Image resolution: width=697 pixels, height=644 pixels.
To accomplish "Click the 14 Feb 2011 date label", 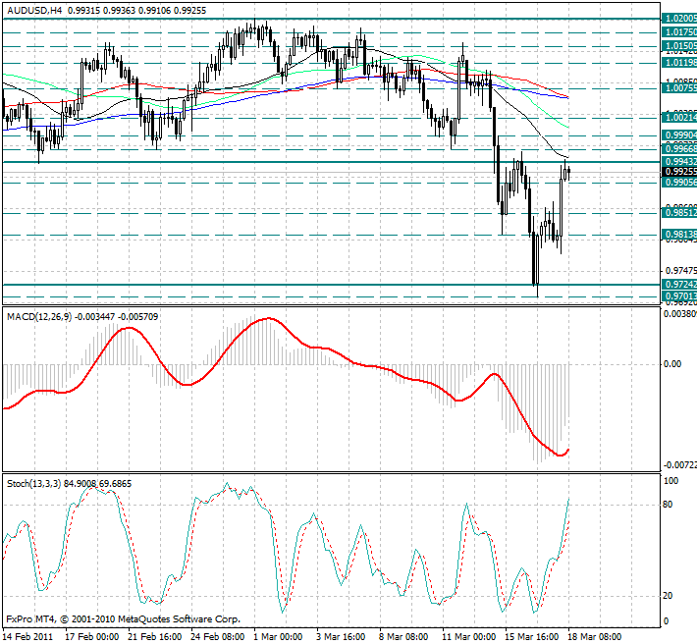I will [27, 636].
